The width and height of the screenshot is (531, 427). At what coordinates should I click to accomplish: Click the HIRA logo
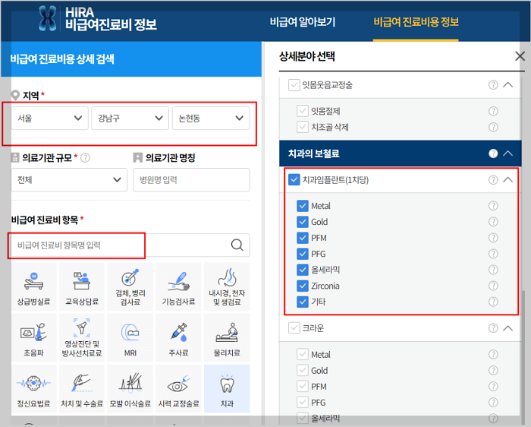click(x=47, y=18)
